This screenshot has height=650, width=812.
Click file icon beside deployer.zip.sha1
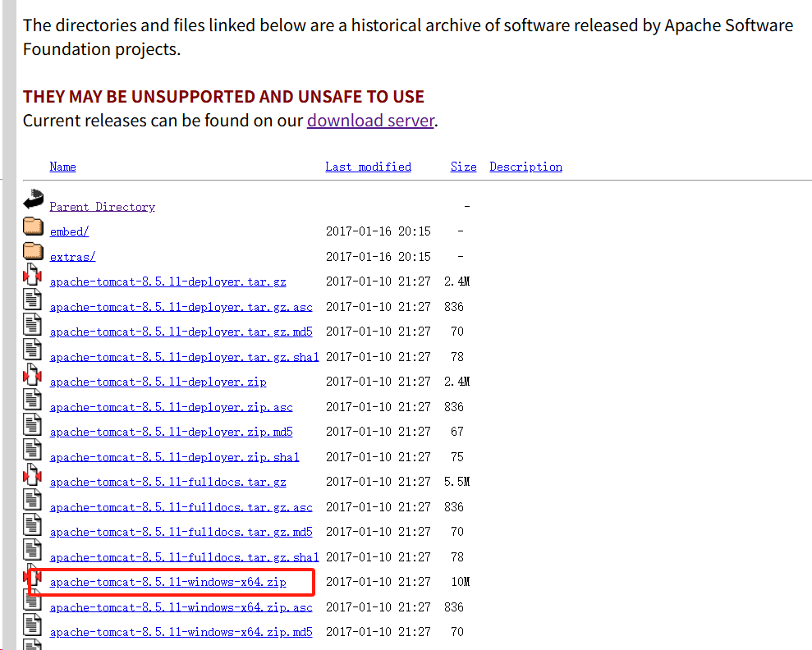click(32, 449)
